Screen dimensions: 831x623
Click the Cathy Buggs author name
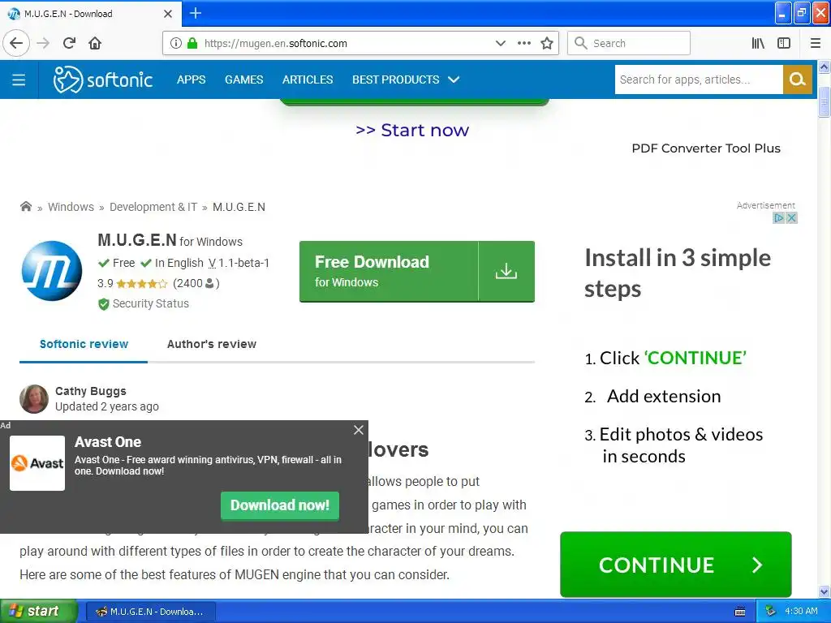(x=91, y=391)
